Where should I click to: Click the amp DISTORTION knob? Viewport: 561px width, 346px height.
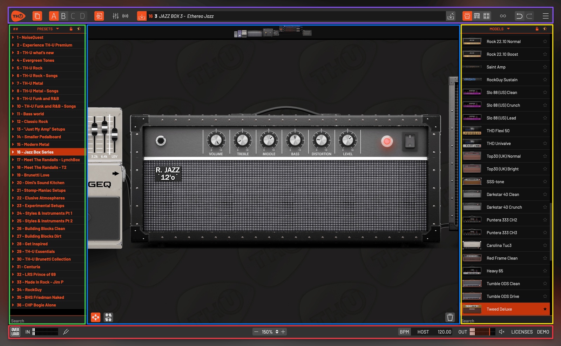[321, 140]
